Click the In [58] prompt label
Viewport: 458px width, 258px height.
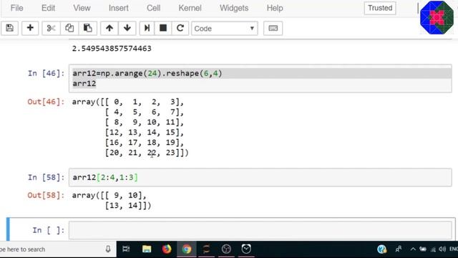click(46, 177)
